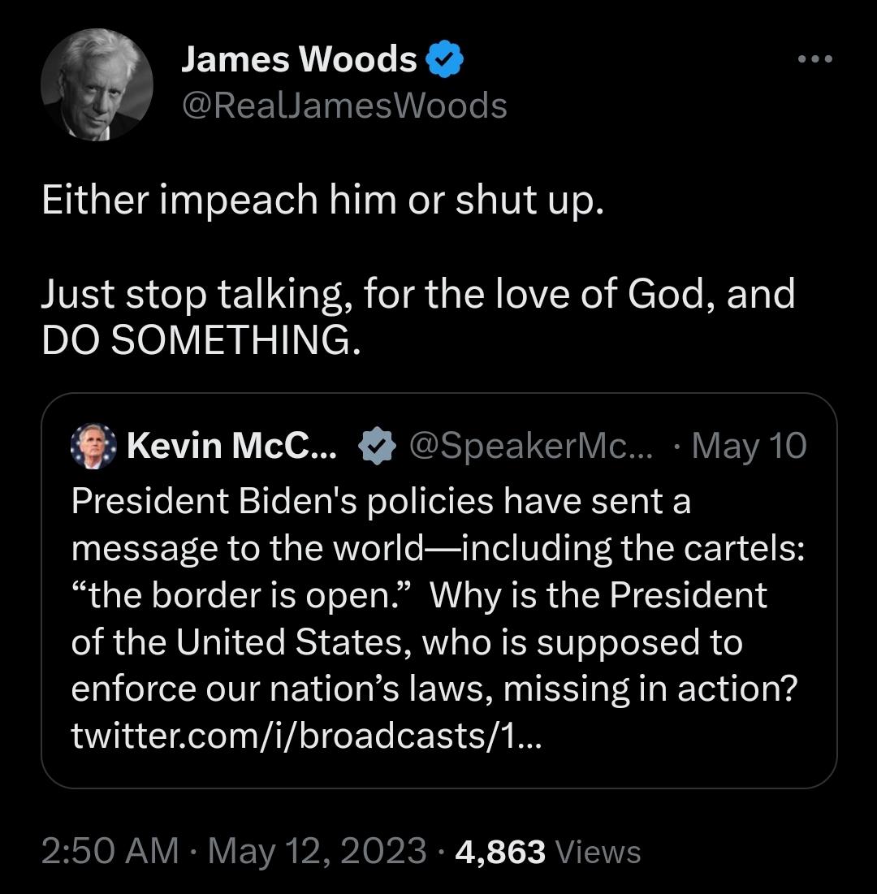Click the "Either impeach him or shut up." line
The width and height of the screenshot is (877, 894).
click(x=322, y=201)
